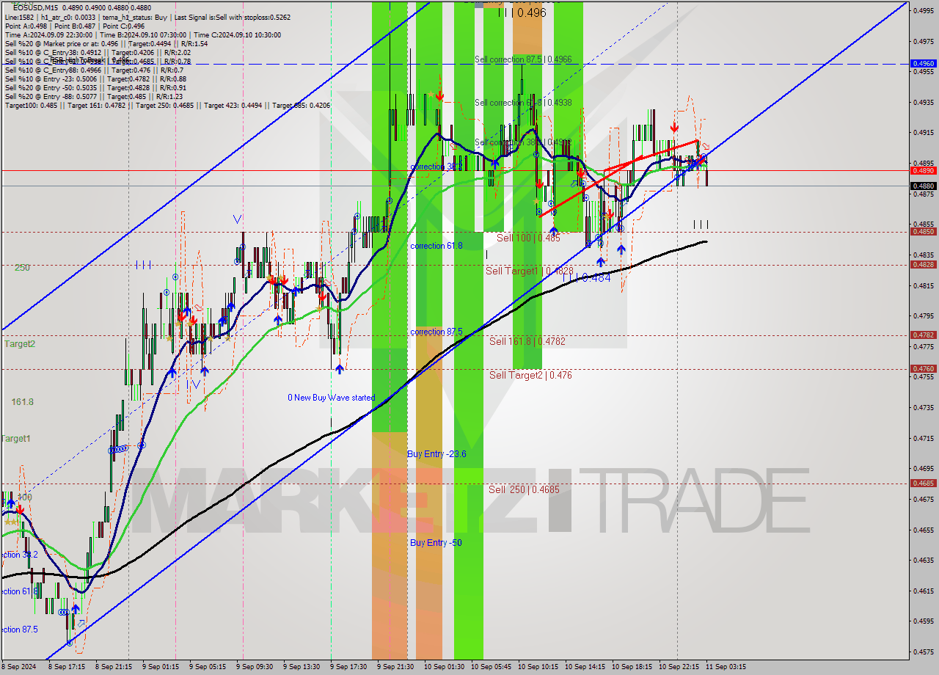
Task: Select 'Sell correction 61.8 | 0.4938' label
Action: 523,103
